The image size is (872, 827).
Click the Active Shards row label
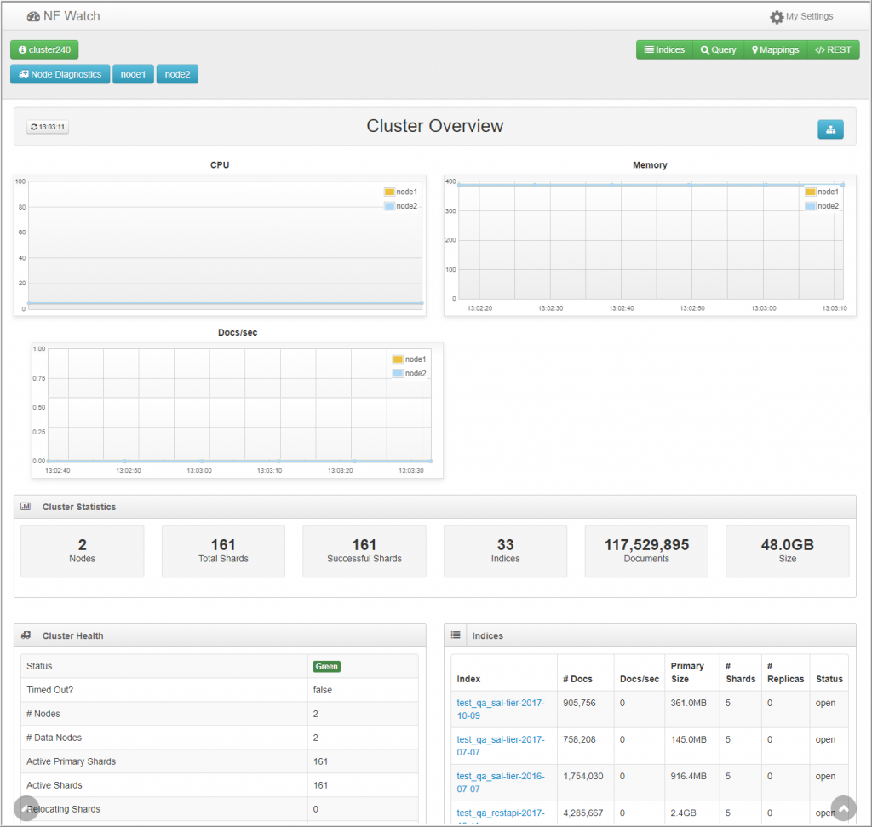tap(54, 786)
